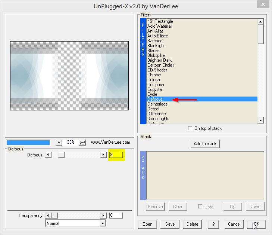
Task: Toggle the Upto checkbox
Action: point(200,207)
